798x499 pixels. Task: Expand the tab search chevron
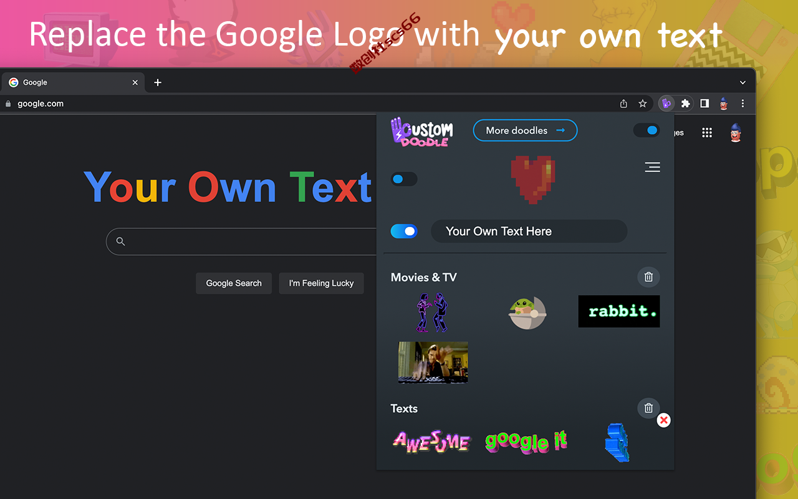click(x=743, y=82)
